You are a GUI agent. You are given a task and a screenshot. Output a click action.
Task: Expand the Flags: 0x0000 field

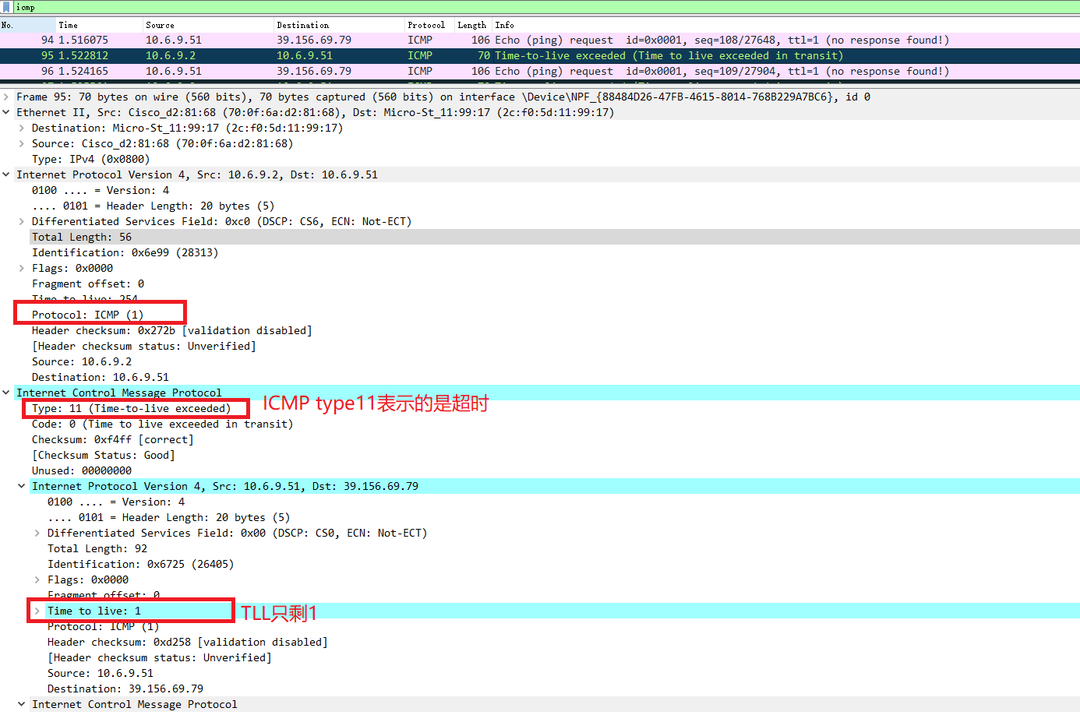pos(20,268)
